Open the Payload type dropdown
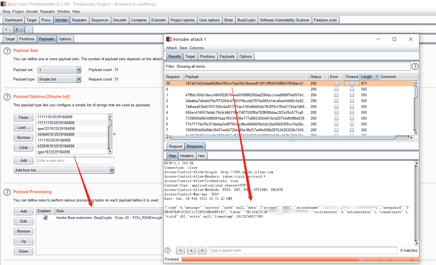The width and height of the screenshot is (436, 265). pos(59,79)
